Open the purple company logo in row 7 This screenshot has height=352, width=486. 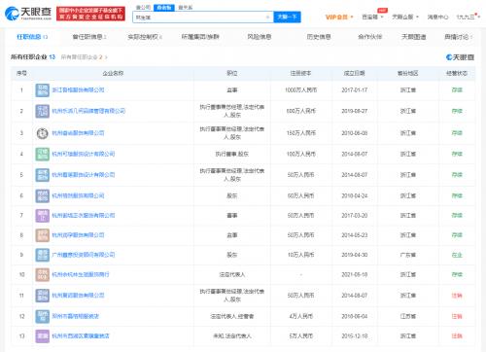pyautogui.click(x=43, y=216)
